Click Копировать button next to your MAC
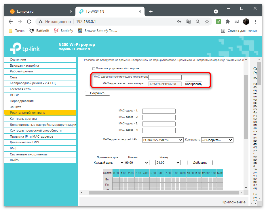266x210 pixels. click(193, 84)
